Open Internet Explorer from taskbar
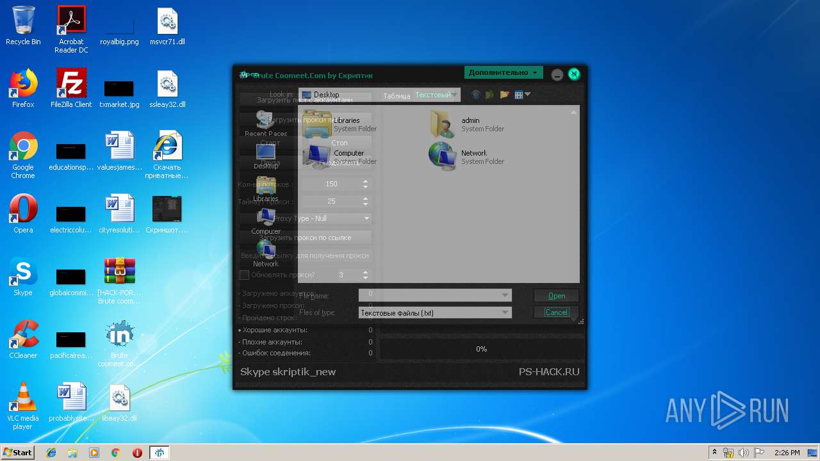The image size is (820, 461). [x=51, y=453]
